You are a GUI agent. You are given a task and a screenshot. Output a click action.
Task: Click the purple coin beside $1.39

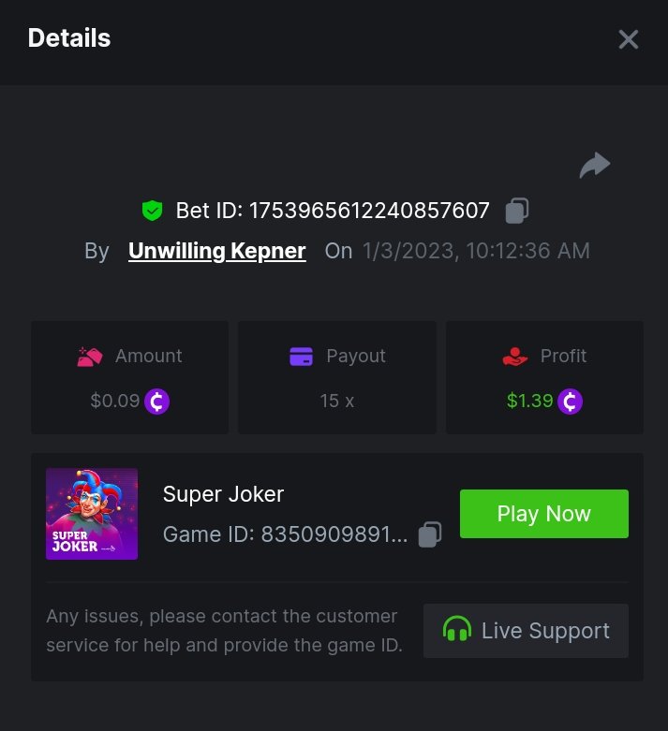570,402
